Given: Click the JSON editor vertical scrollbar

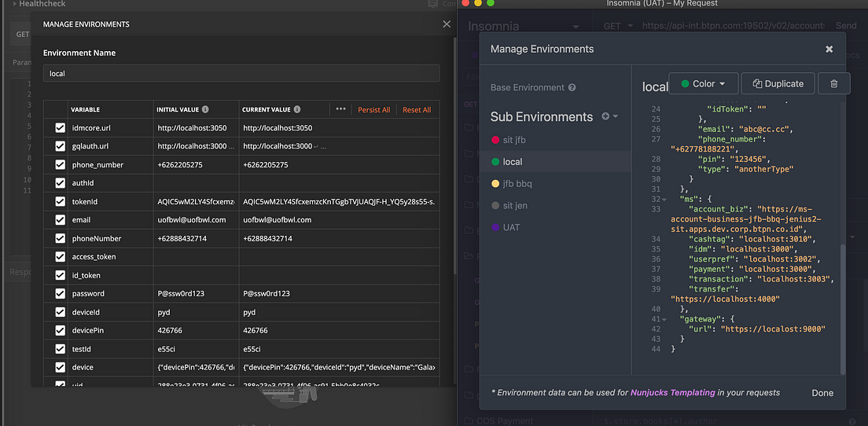Looking at the screenshot, I should pos(843,309).
